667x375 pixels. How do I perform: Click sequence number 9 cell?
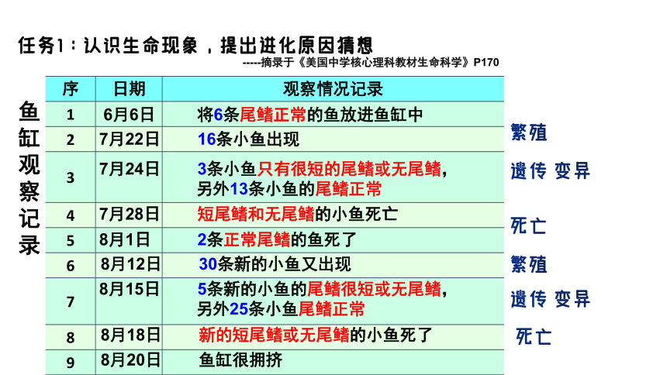coord(71,363)
